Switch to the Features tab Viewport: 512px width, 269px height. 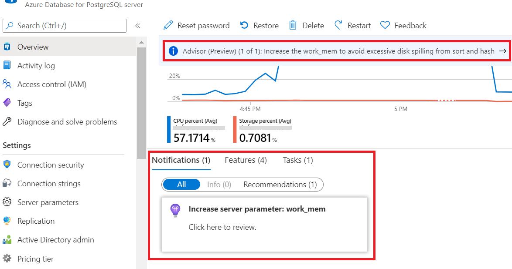[x=246, y=160]
